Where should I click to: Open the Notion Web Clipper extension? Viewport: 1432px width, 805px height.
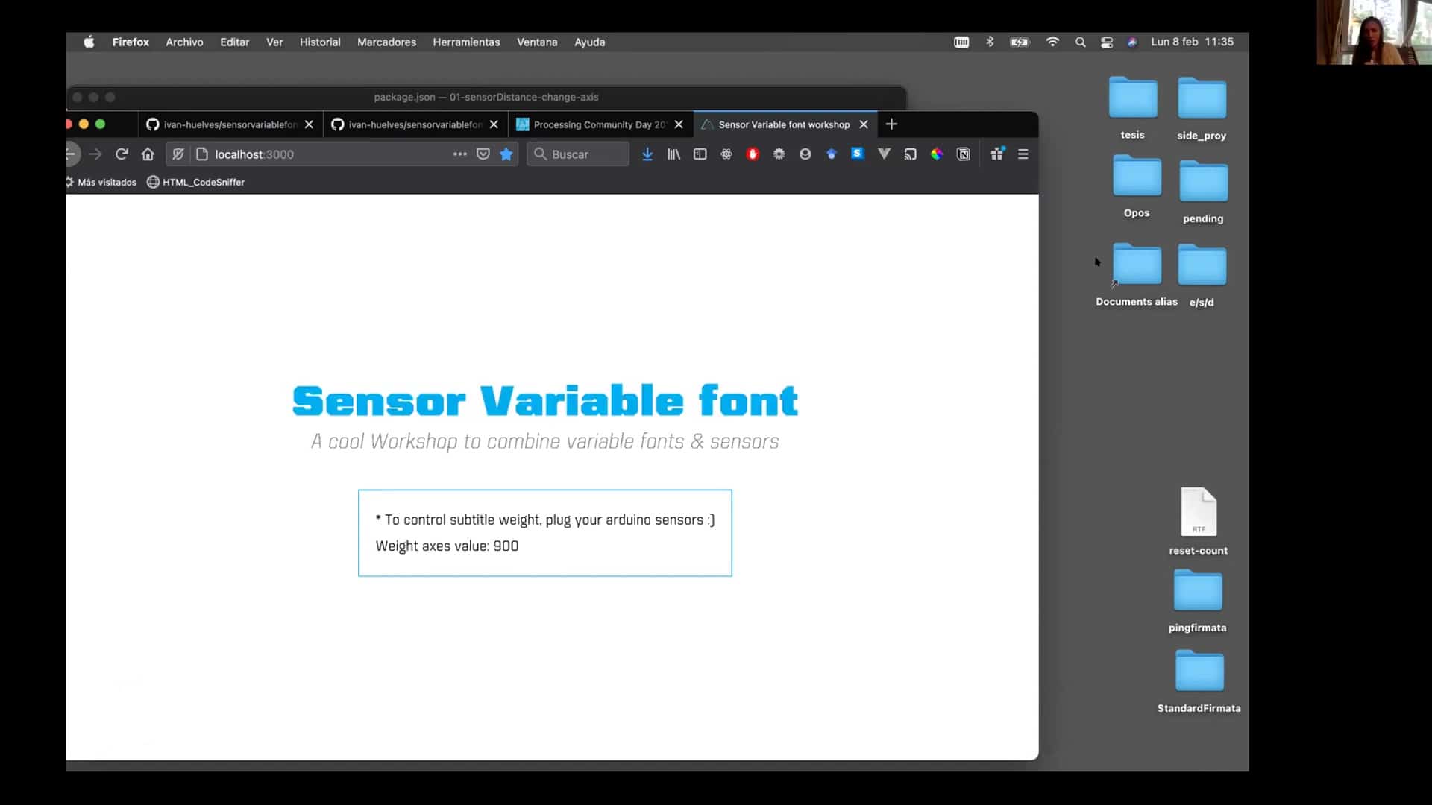[x=964, y=154]
